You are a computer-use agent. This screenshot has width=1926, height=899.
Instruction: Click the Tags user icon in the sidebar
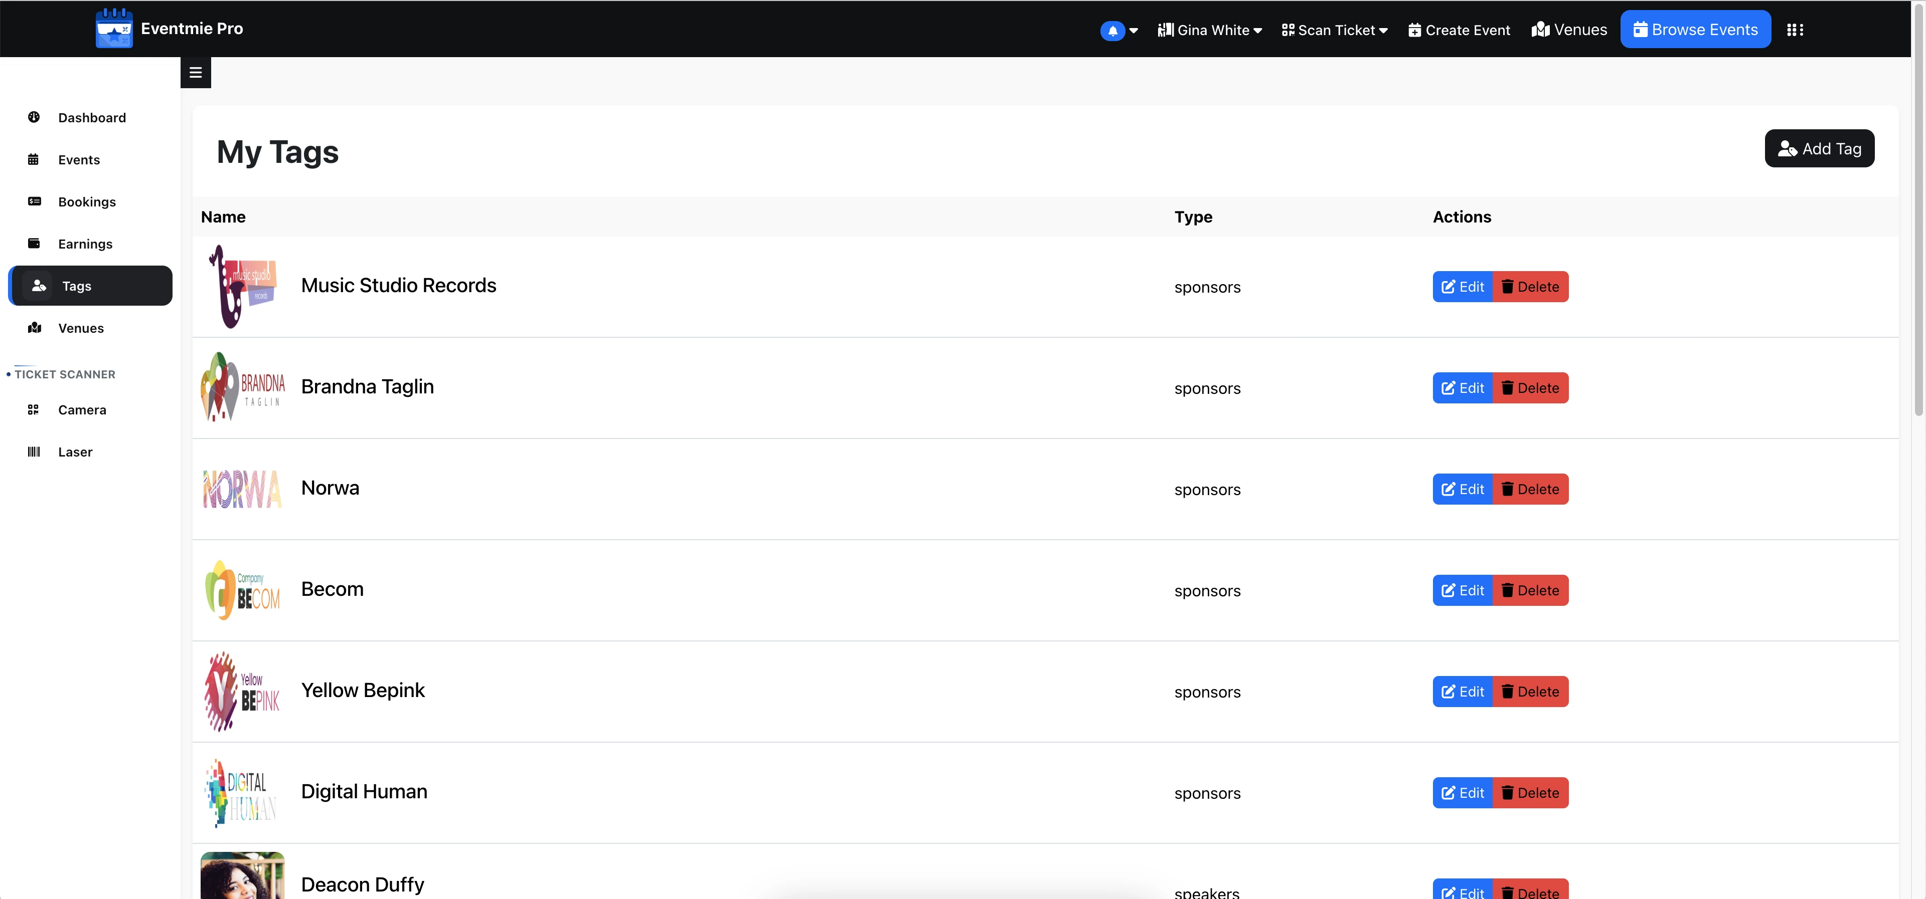[39, 286]
